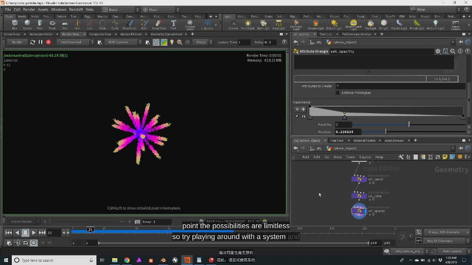The height and width of the screenshot is (265, 472).
Task: Open the Render menu
Action: [x=29, y=10]
